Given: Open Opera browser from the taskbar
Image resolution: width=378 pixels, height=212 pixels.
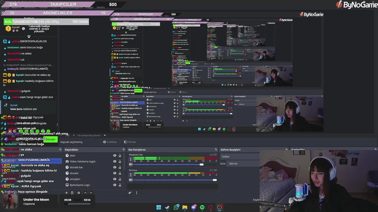Looking at the screenshot, I should coord(211,207).
